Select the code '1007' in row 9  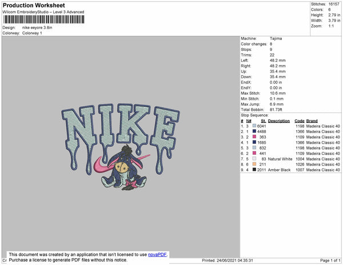(x=300, y=170)
